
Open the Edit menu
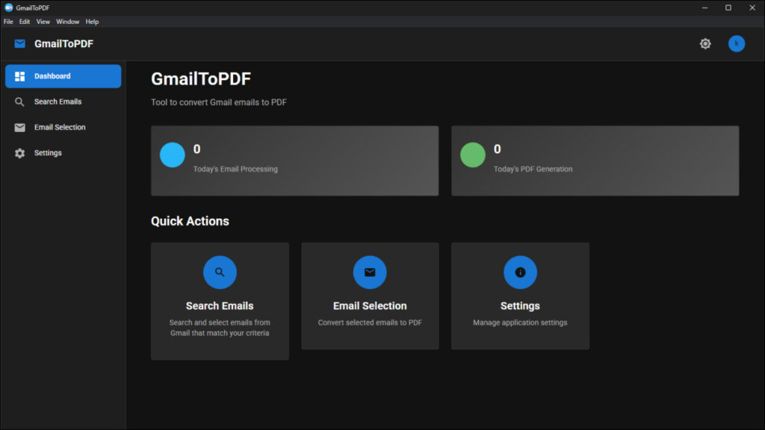point(25,22)
